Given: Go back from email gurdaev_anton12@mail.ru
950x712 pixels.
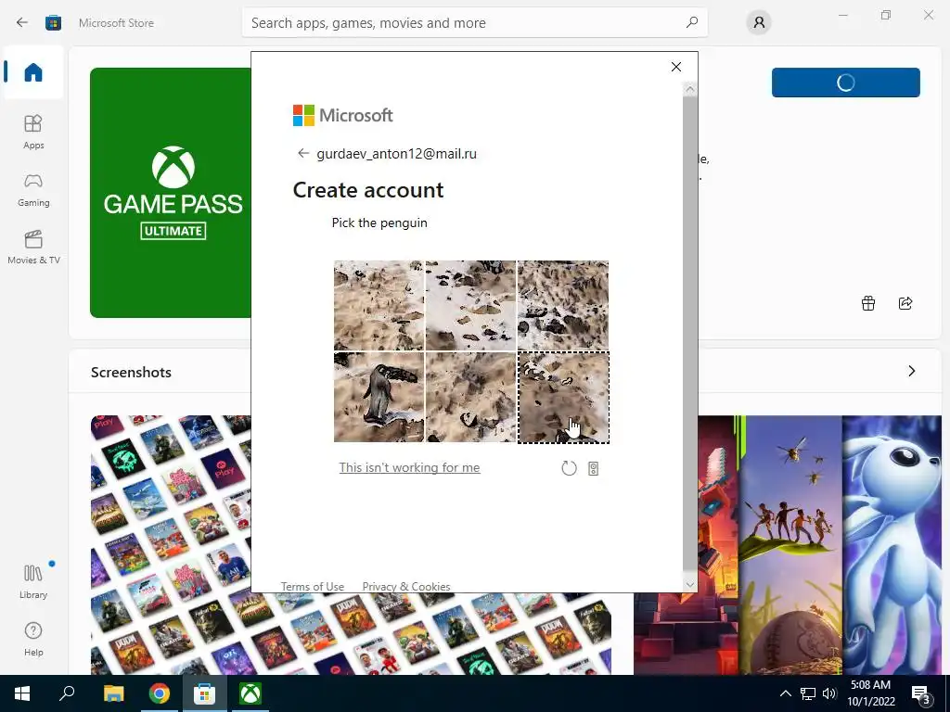Looking at the screenshot, I should pos(303,153).
